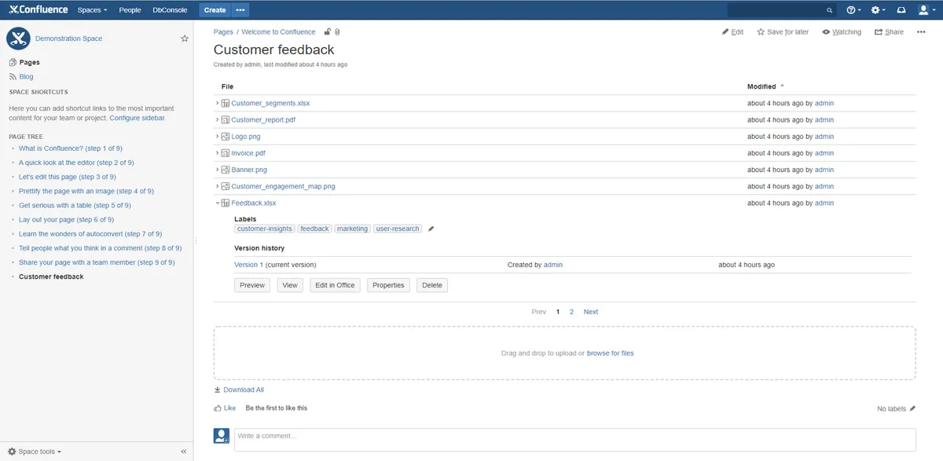Image resolution: width=943 pixels, height=461 pixels.
Task: Open the Spaces dropdown menu
Action: [92, 10]
